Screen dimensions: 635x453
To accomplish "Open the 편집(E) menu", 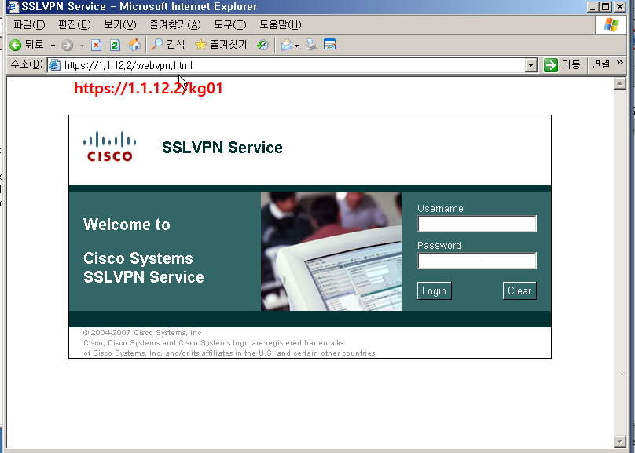I will click(75, 25).
